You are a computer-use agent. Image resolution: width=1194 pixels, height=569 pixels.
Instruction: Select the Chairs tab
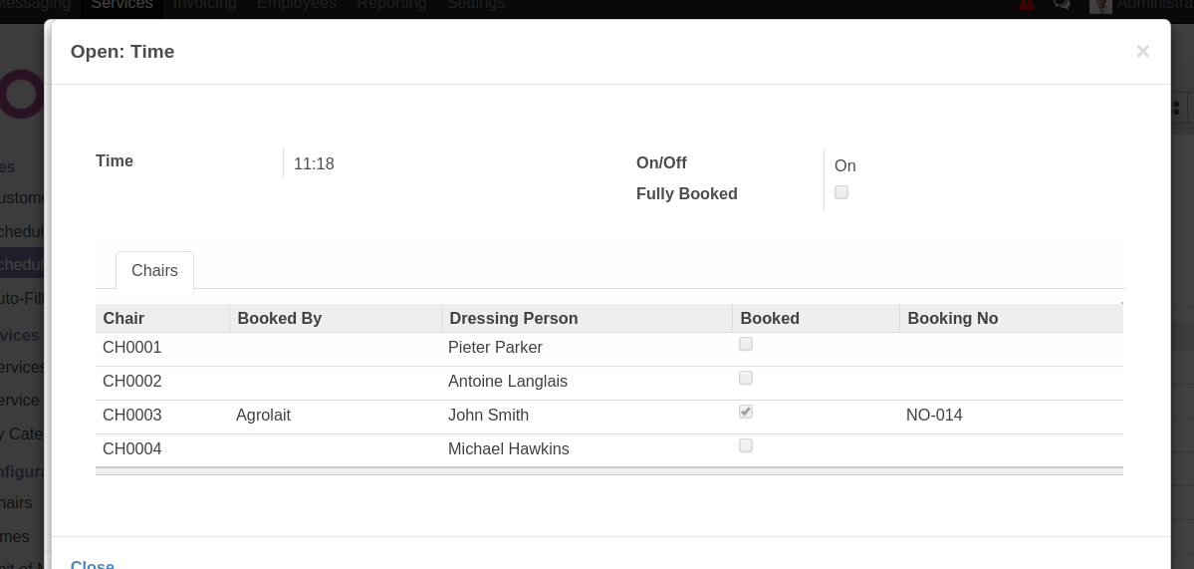coord(154,270)
